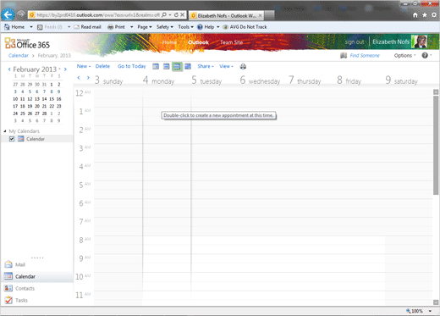Click the Calendar breadcrumb link
440x316 pixels.
coord(19,55)
